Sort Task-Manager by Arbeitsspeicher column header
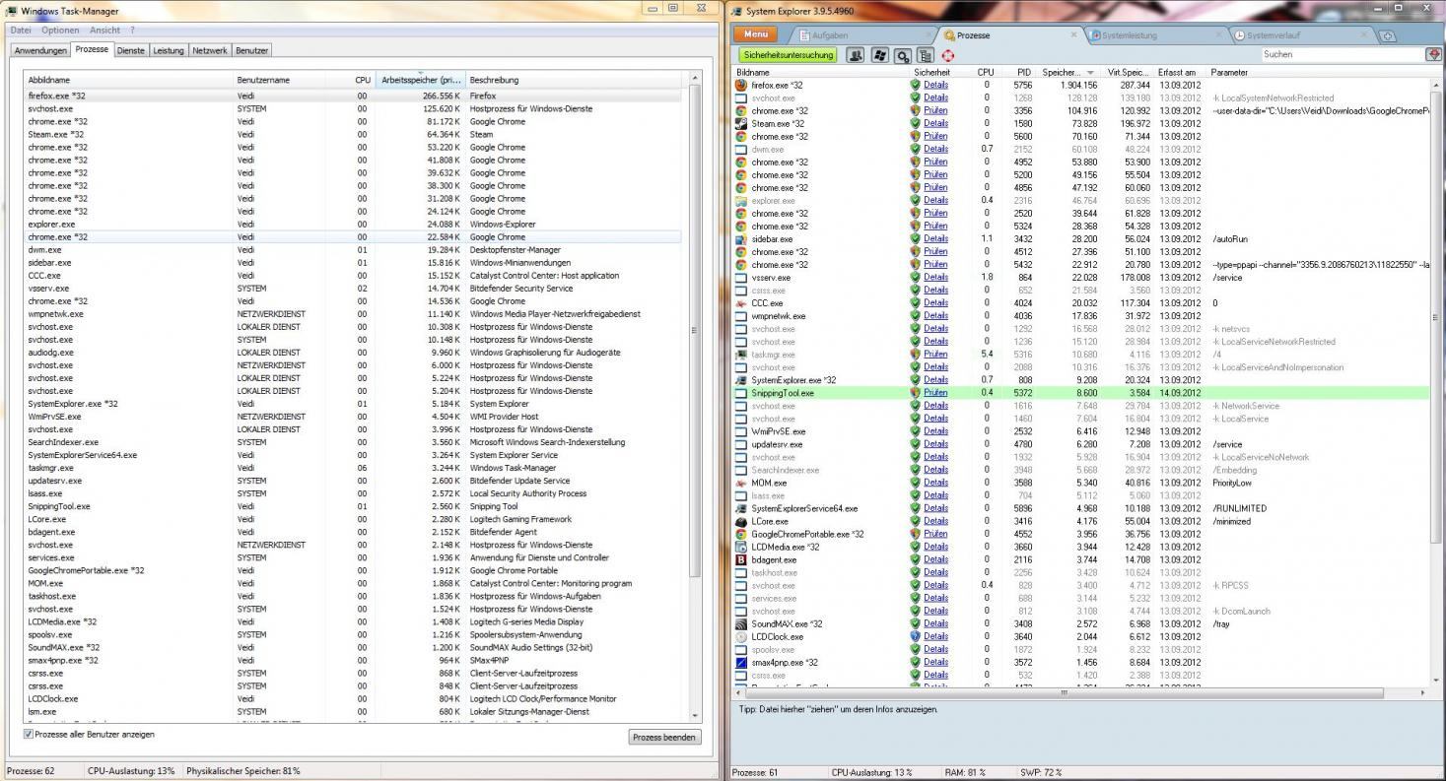This screenshot has height=781, width=1446. click(x=421, y=79)
